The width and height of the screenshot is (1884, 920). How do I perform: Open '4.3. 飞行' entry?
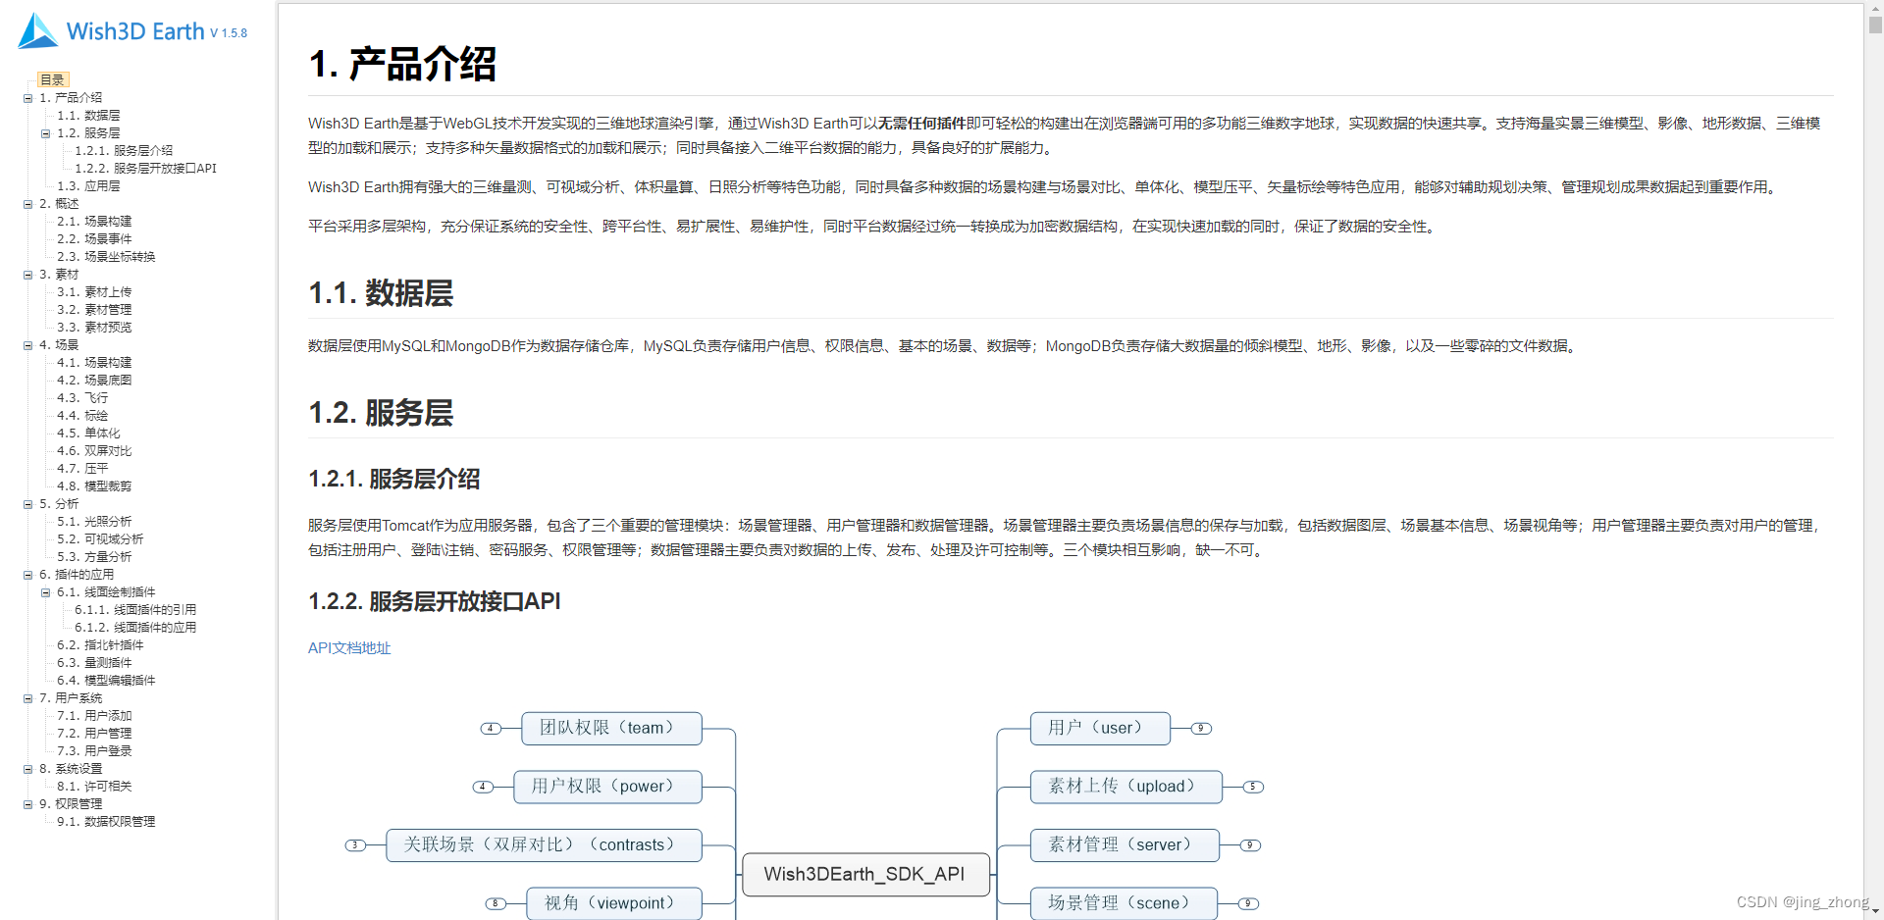point(82,398)
